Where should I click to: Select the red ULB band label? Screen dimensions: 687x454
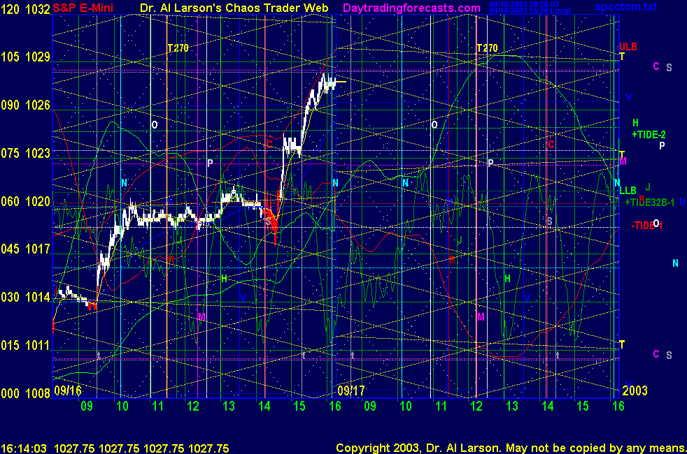pos(628,47)
